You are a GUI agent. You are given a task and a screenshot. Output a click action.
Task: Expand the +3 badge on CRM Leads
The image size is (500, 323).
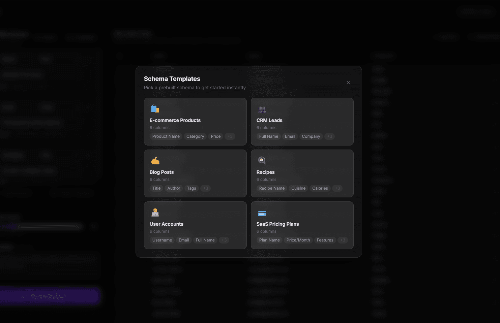[329, 136]
